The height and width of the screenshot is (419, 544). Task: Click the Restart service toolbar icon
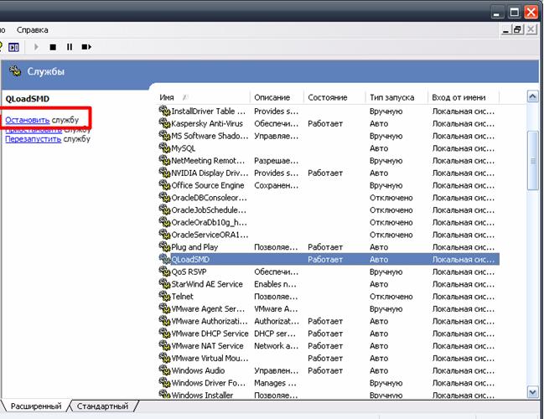(86, 47)
